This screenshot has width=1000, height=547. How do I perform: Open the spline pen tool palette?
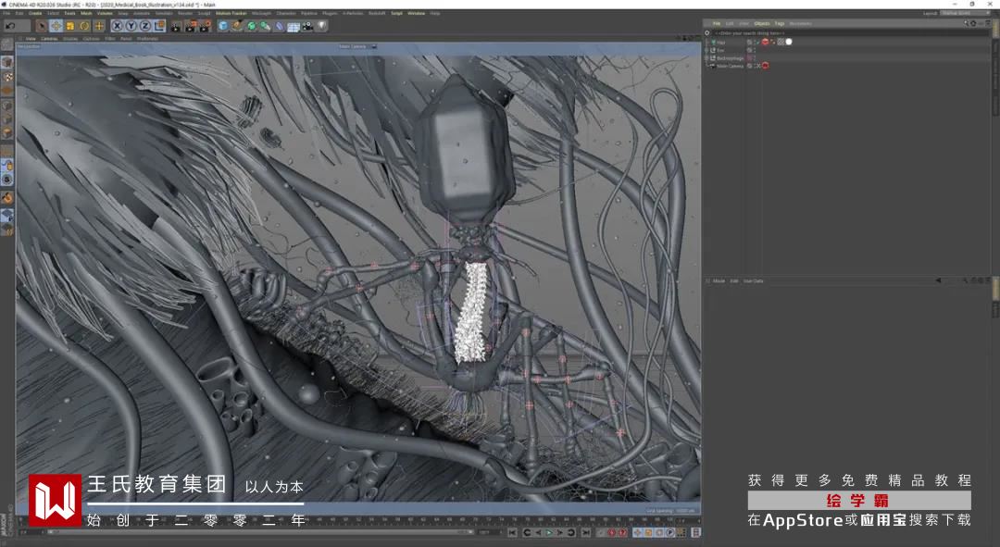[x=237, y=26]
